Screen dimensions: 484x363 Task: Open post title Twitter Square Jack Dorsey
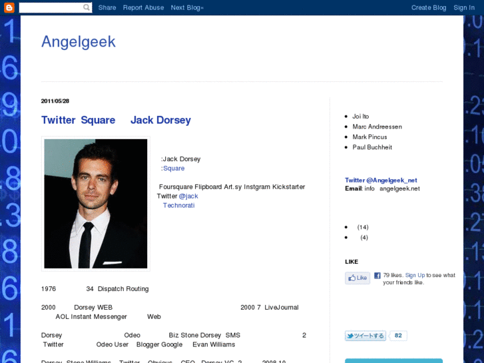click(116, 120)
